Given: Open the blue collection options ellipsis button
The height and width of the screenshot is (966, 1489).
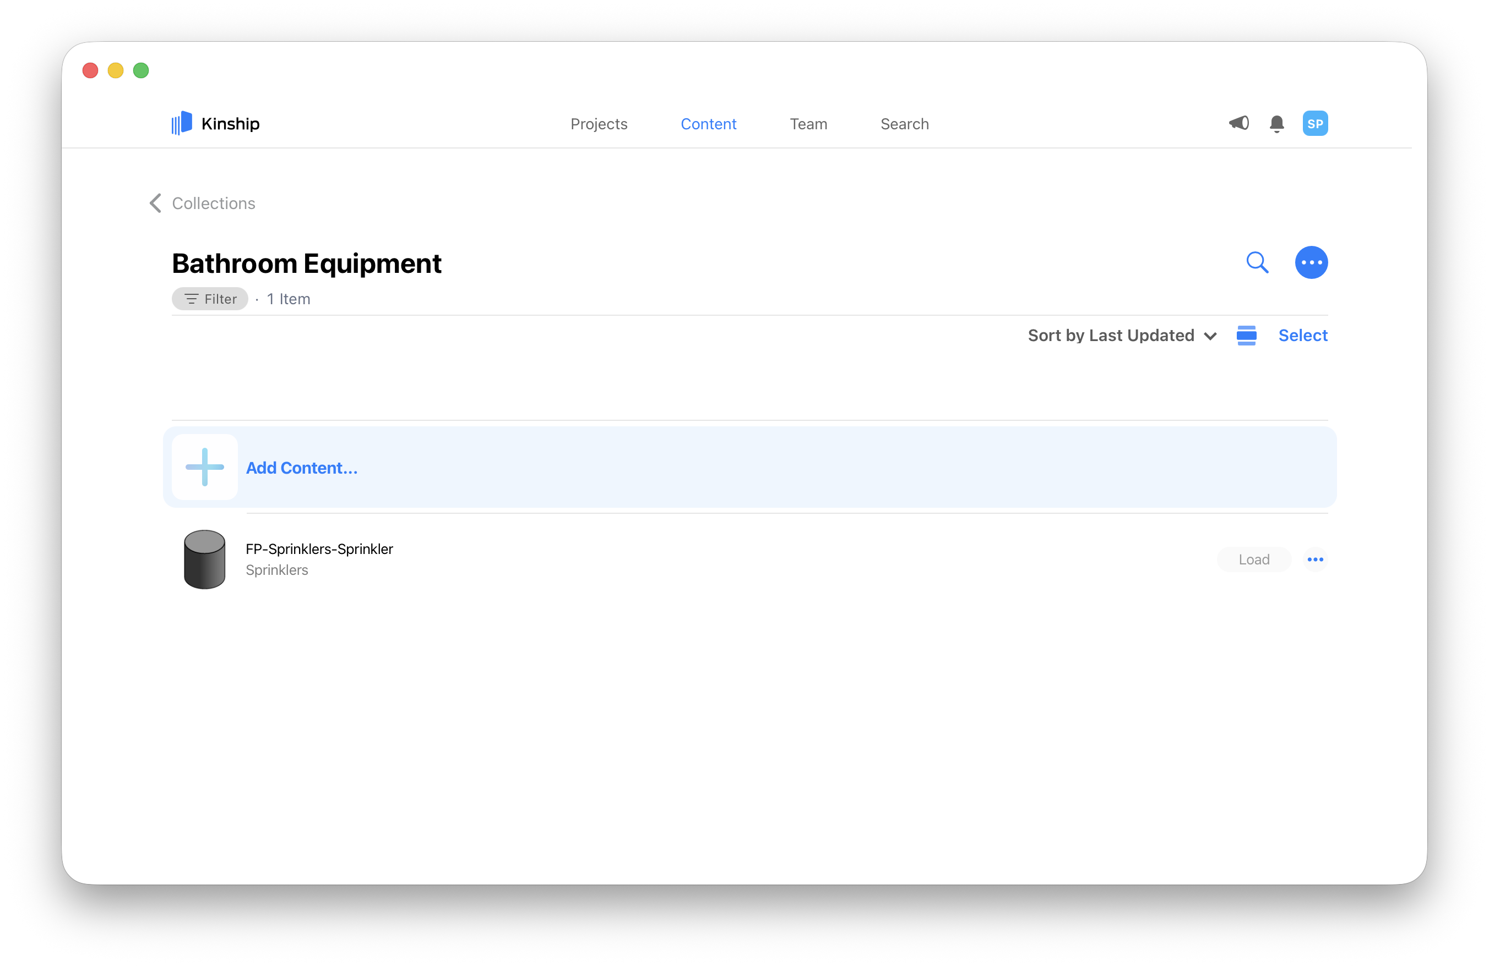Looking at the screenshot, I should (x=1311, y=262).
